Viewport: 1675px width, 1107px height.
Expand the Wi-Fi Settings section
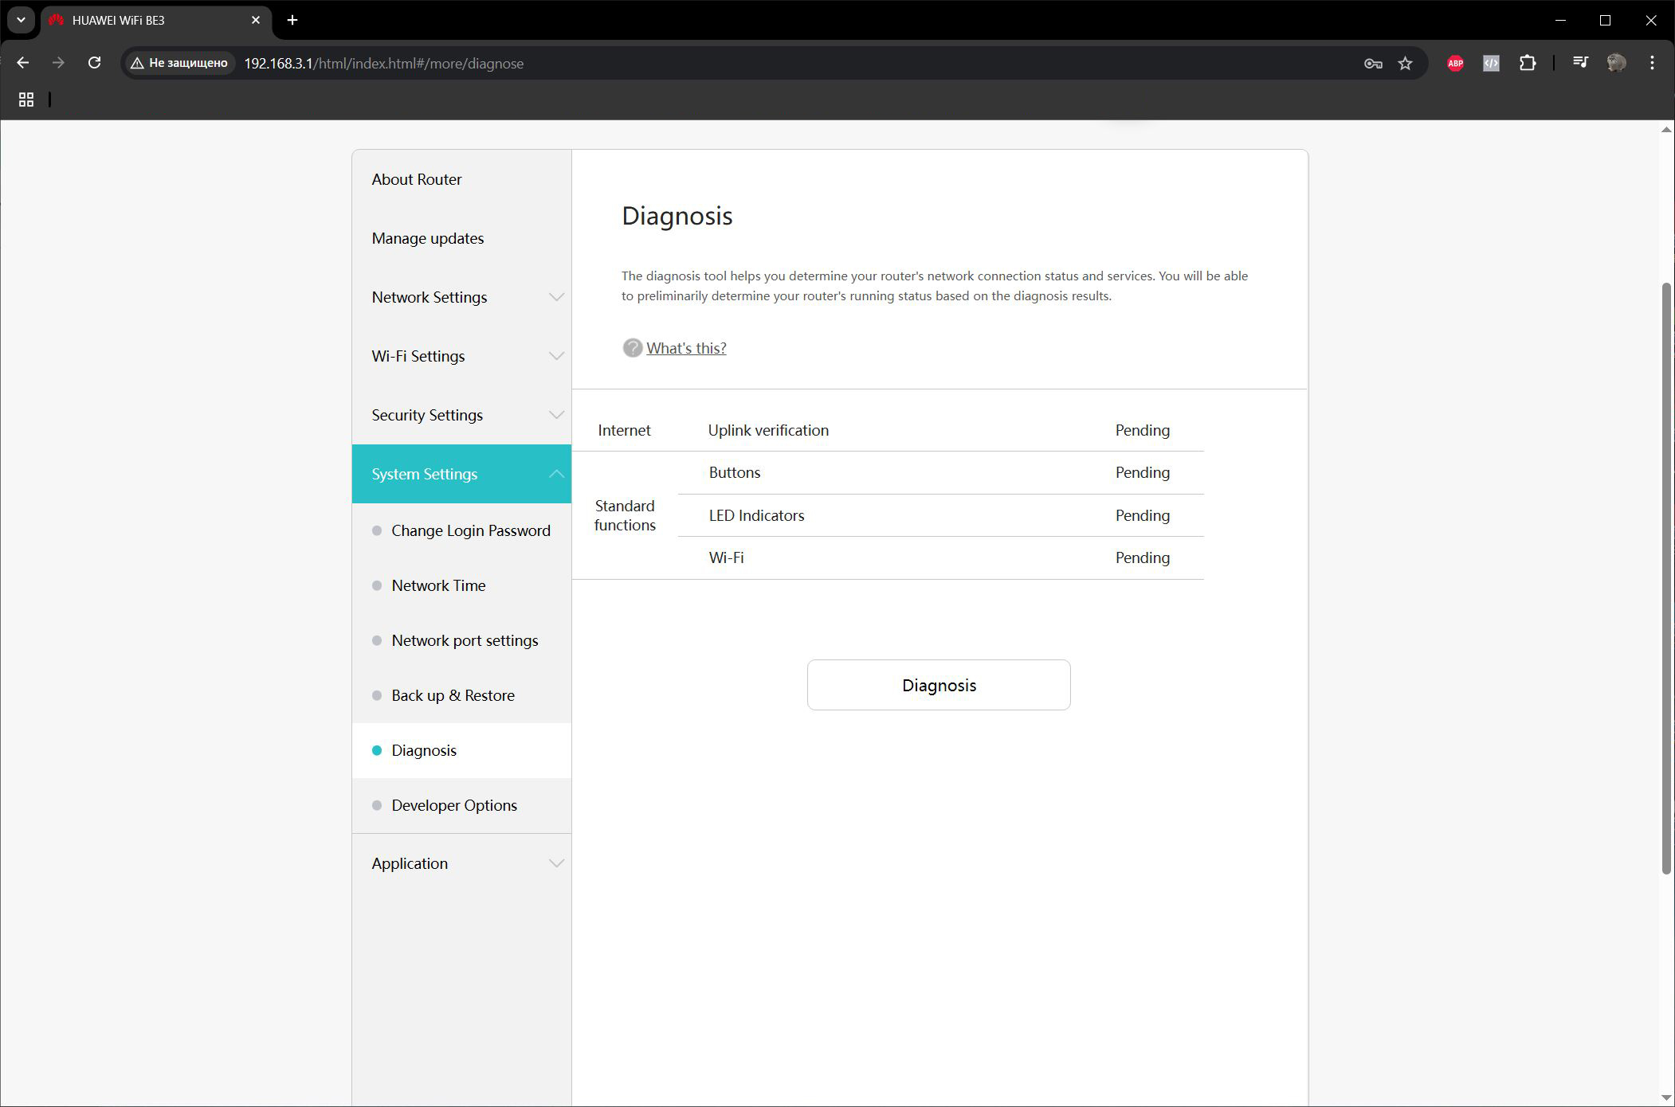coord(461,356)
